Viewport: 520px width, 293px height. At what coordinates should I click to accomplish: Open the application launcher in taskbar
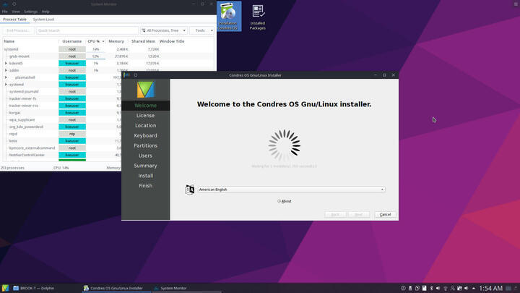coord(5,288)
